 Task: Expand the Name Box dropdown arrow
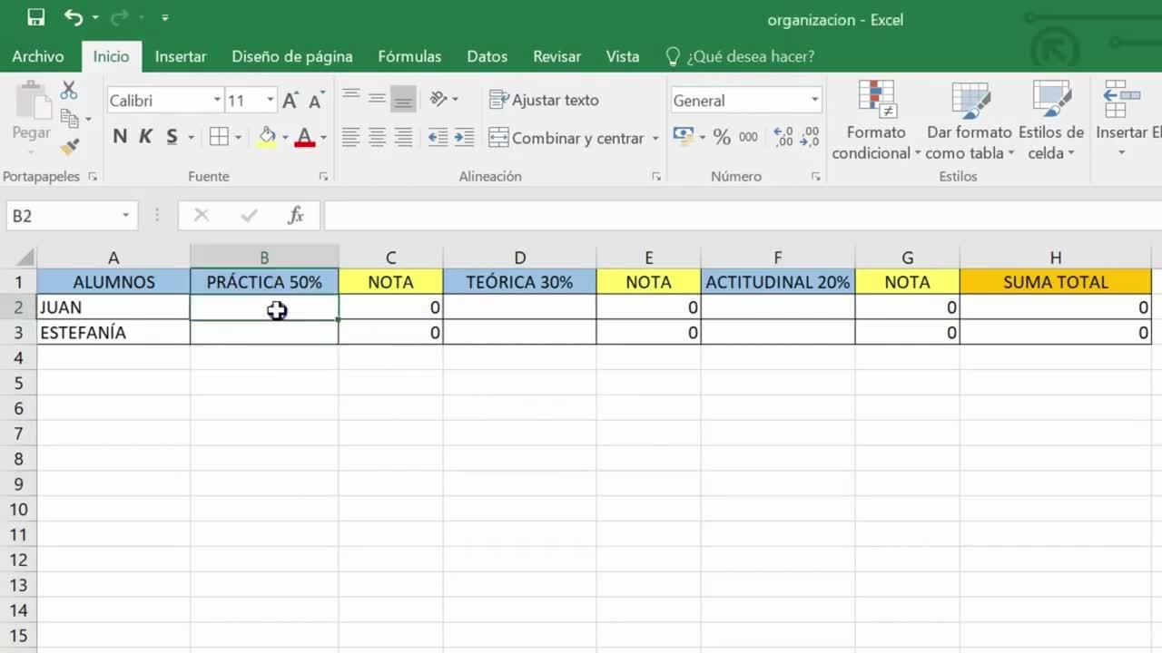pyautogui.click(x=126, y=216)
